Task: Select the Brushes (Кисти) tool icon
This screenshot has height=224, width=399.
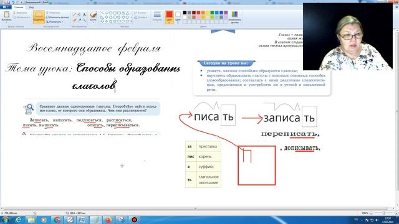Action: click(93, 14)
